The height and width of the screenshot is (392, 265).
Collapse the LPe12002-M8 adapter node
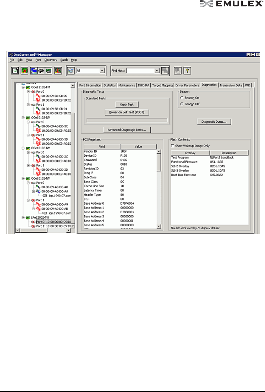tap(23, 218)
